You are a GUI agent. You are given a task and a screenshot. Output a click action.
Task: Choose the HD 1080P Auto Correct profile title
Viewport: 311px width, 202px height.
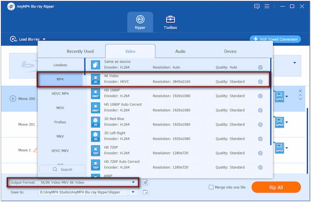(x=123, y=105)
